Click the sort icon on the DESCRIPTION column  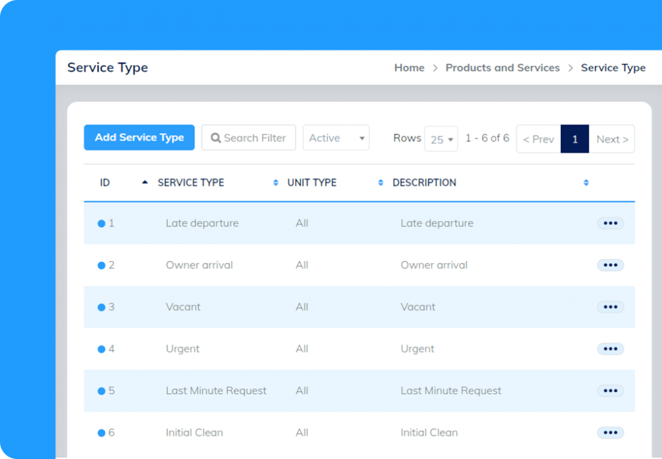click(x=585, y=183)
